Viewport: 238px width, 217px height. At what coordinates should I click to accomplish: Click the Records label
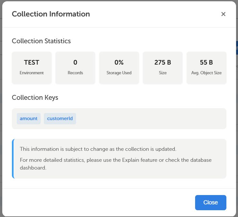[75, 73]
